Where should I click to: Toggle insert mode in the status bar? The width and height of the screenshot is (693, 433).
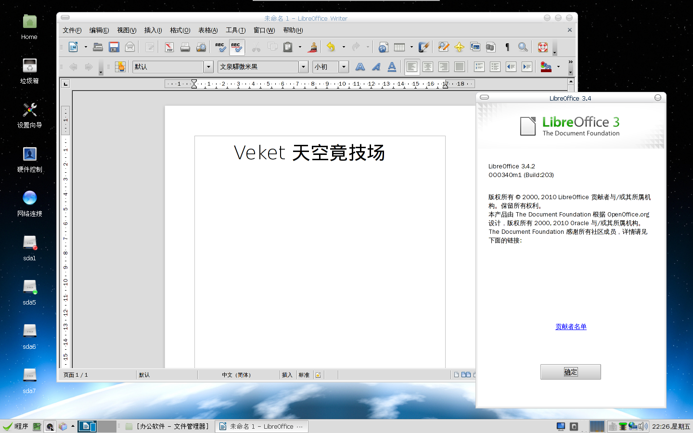tap(287, 375)
